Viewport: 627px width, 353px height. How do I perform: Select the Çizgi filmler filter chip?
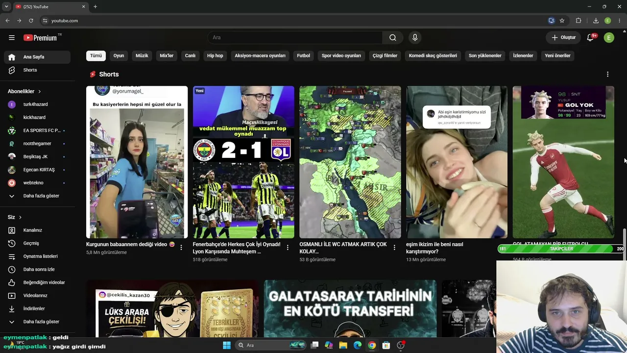tap(385, 56)
